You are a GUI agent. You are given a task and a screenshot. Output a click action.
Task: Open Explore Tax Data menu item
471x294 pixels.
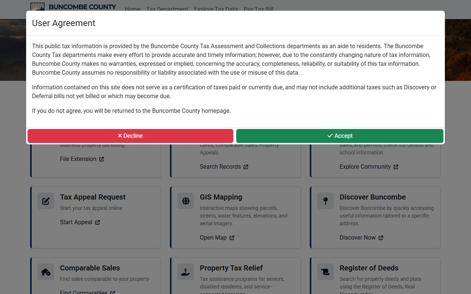point(216,9)
